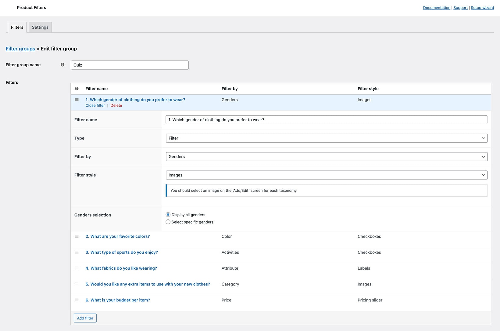
Task: Click drag handle next to fabrics question
Action: point(77,268)
